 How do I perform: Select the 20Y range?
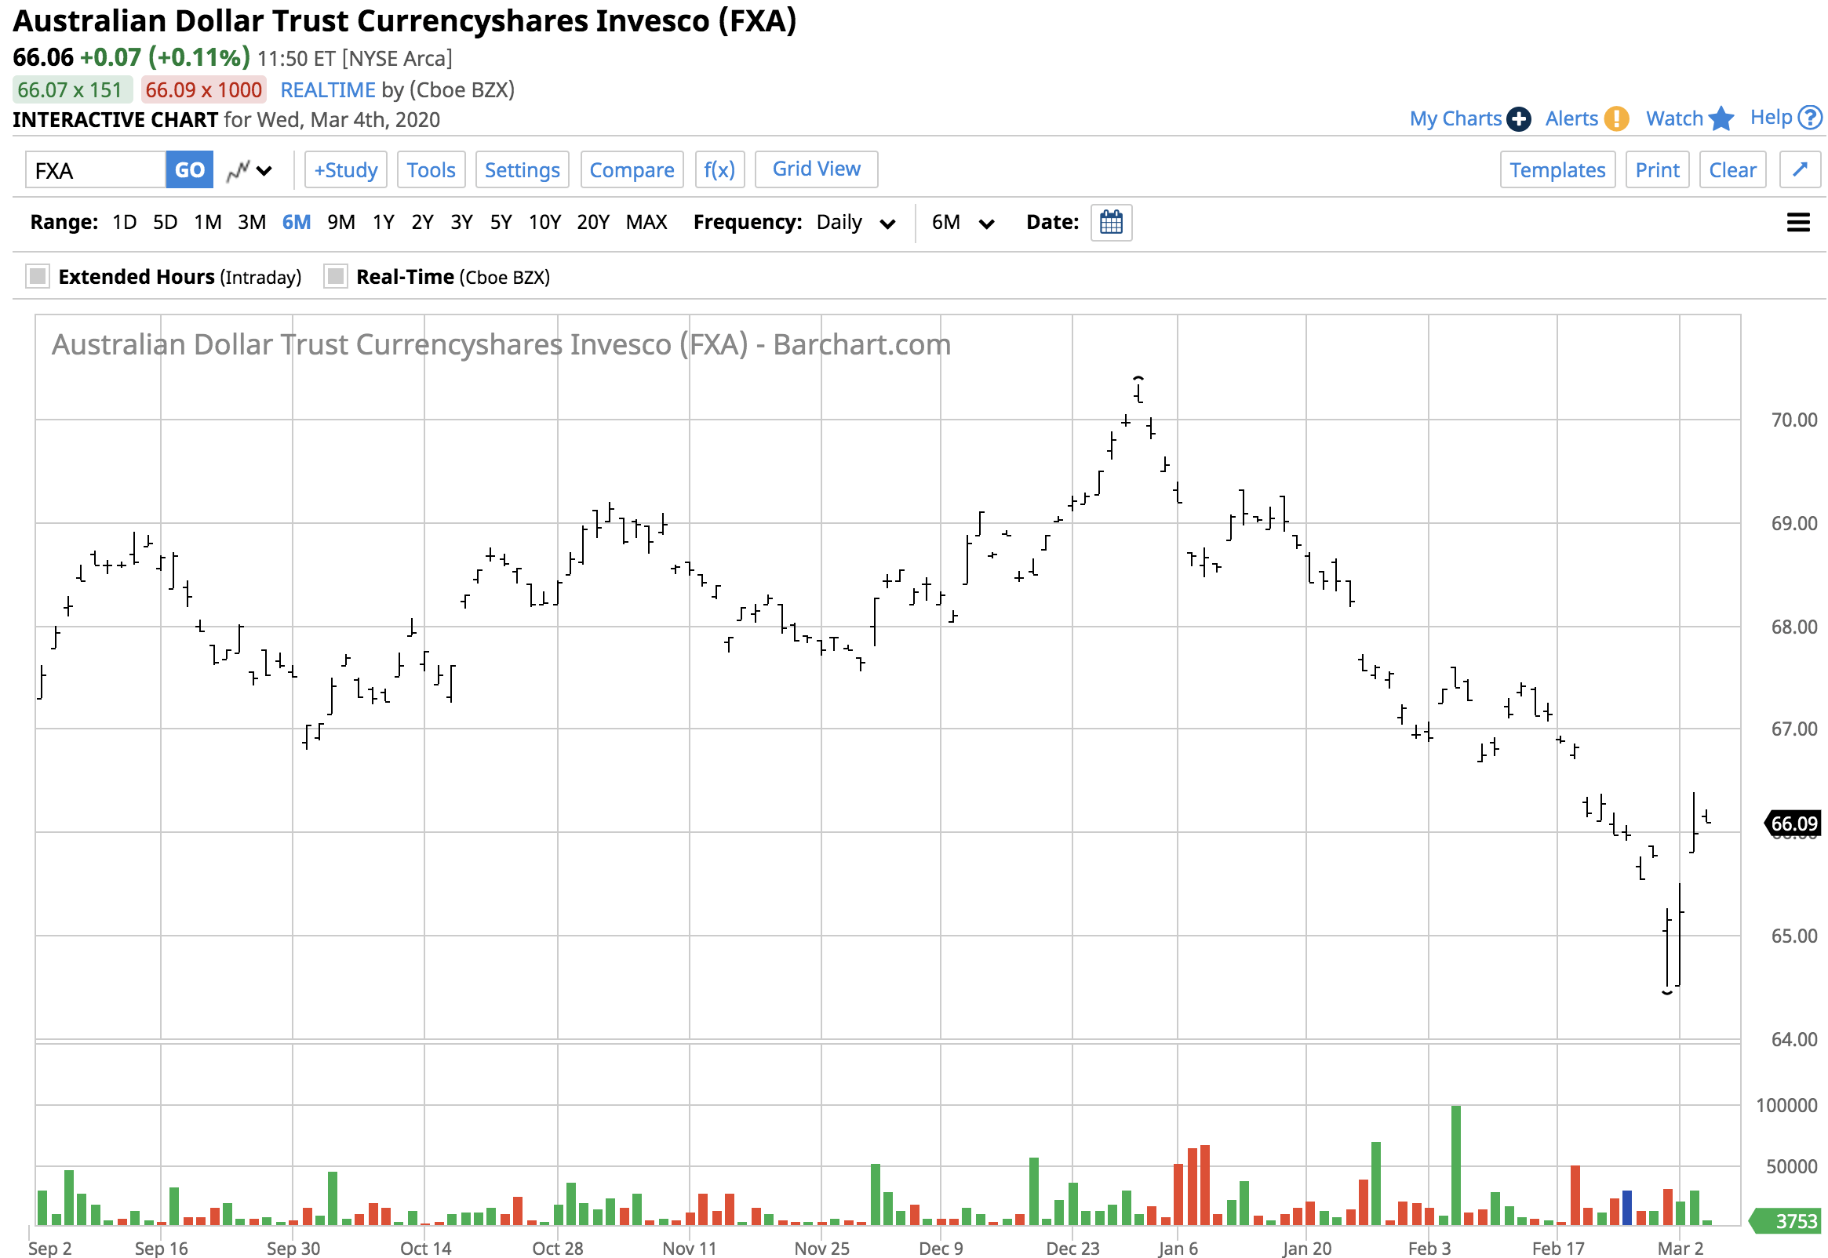click(593, 222)
